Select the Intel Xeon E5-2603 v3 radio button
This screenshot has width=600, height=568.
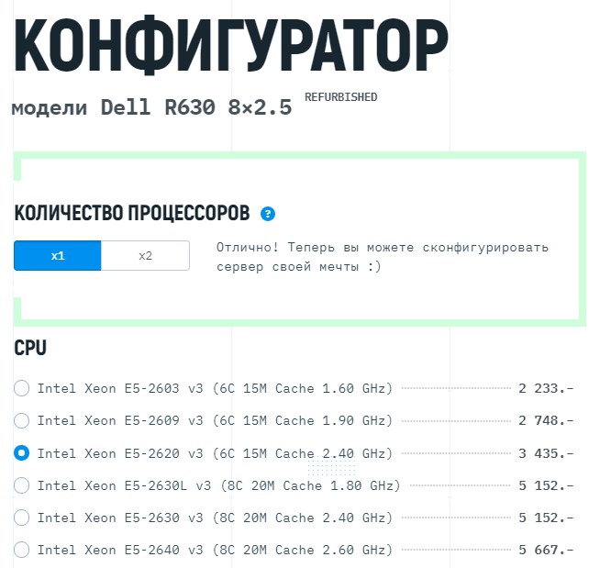pyautogui.click(x=22, y=388)
